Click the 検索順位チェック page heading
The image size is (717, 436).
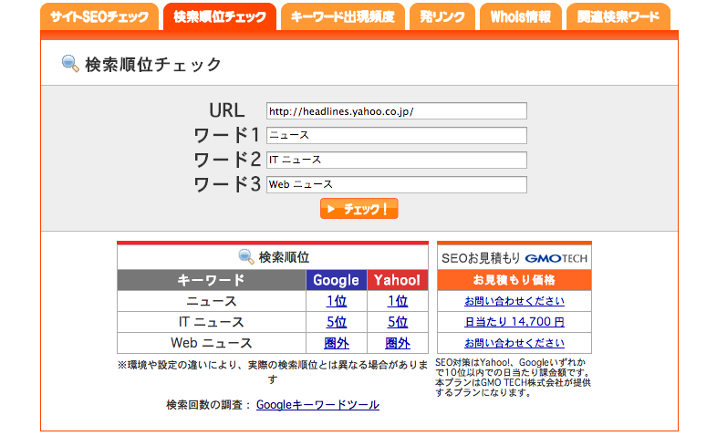(x=153, y=65)
